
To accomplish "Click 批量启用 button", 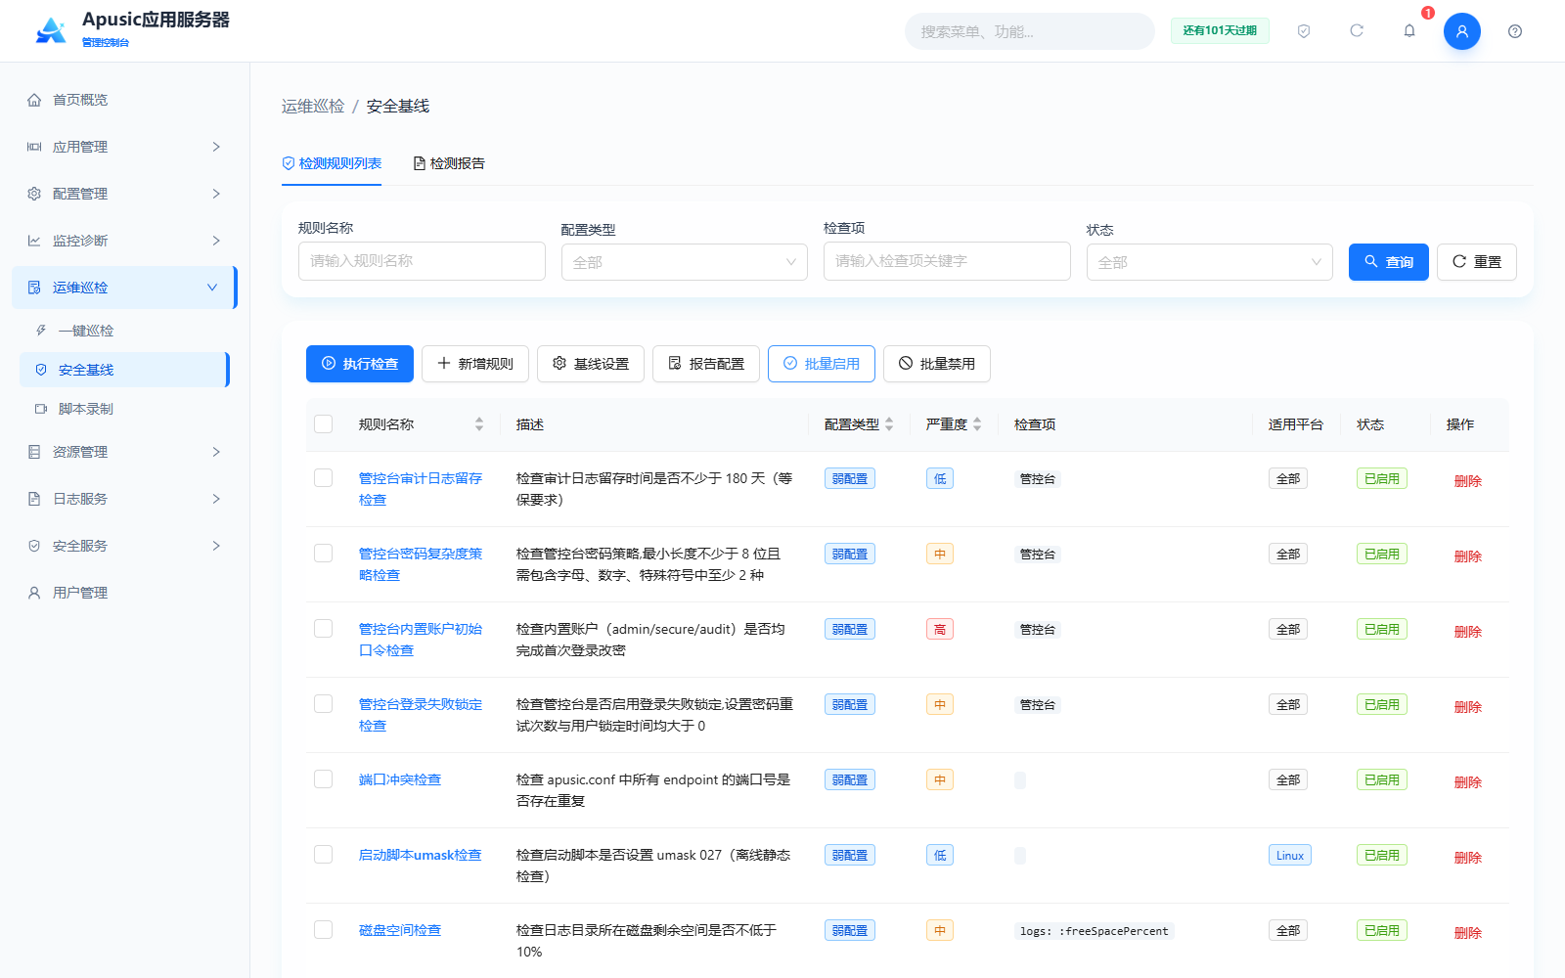I will (822, 364).
